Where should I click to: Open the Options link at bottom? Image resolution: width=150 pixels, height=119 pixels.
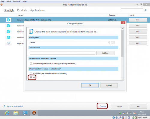click(103, 106)
